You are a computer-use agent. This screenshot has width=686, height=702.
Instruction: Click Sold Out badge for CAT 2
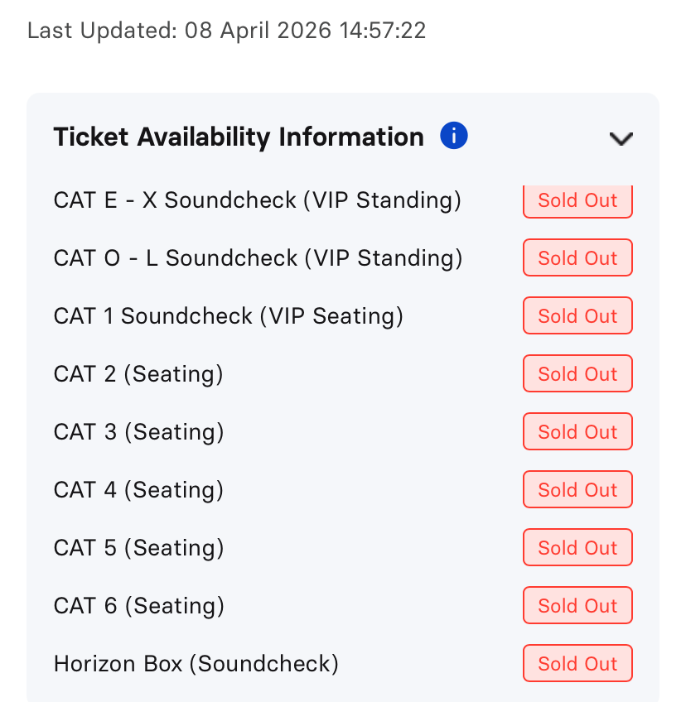click(x=577, y=374)
